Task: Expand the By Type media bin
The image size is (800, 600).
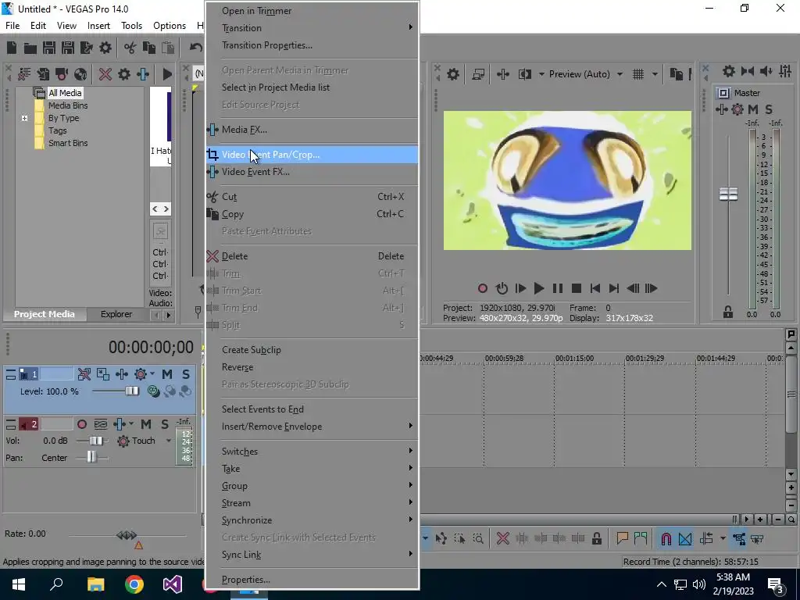Action: click(24, 119)
